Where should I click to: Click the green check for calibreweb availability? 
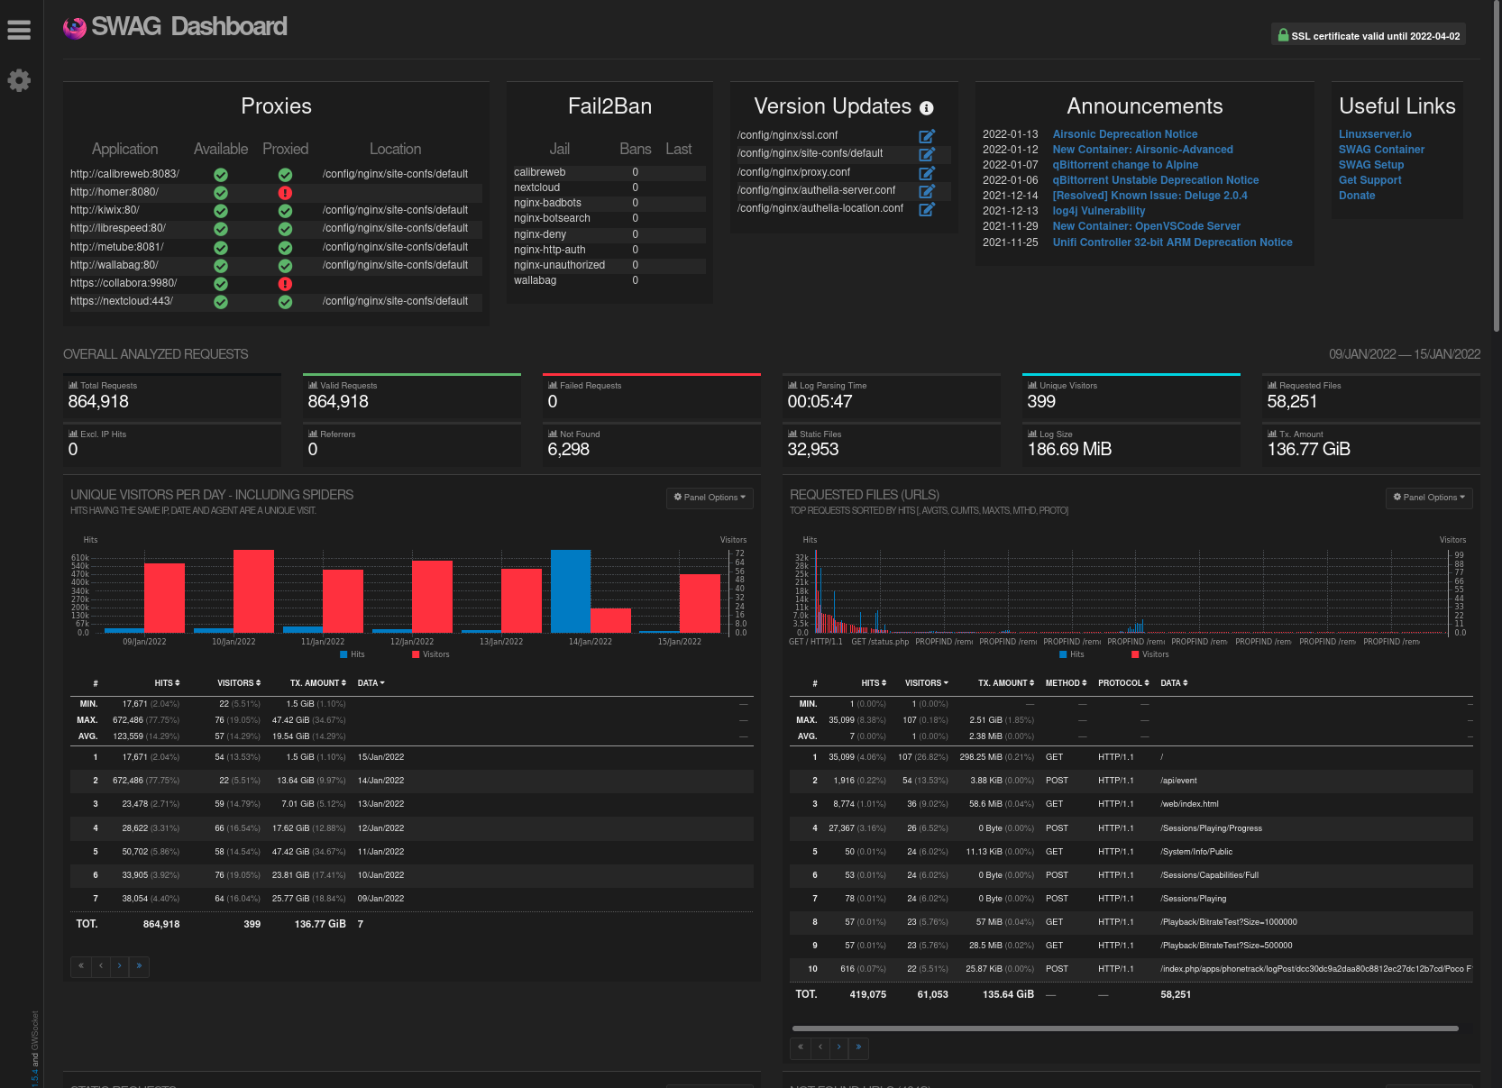pyautogui.click(x=220, y=174)
